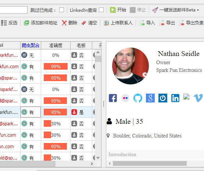Click the 开始 start button

118,10
